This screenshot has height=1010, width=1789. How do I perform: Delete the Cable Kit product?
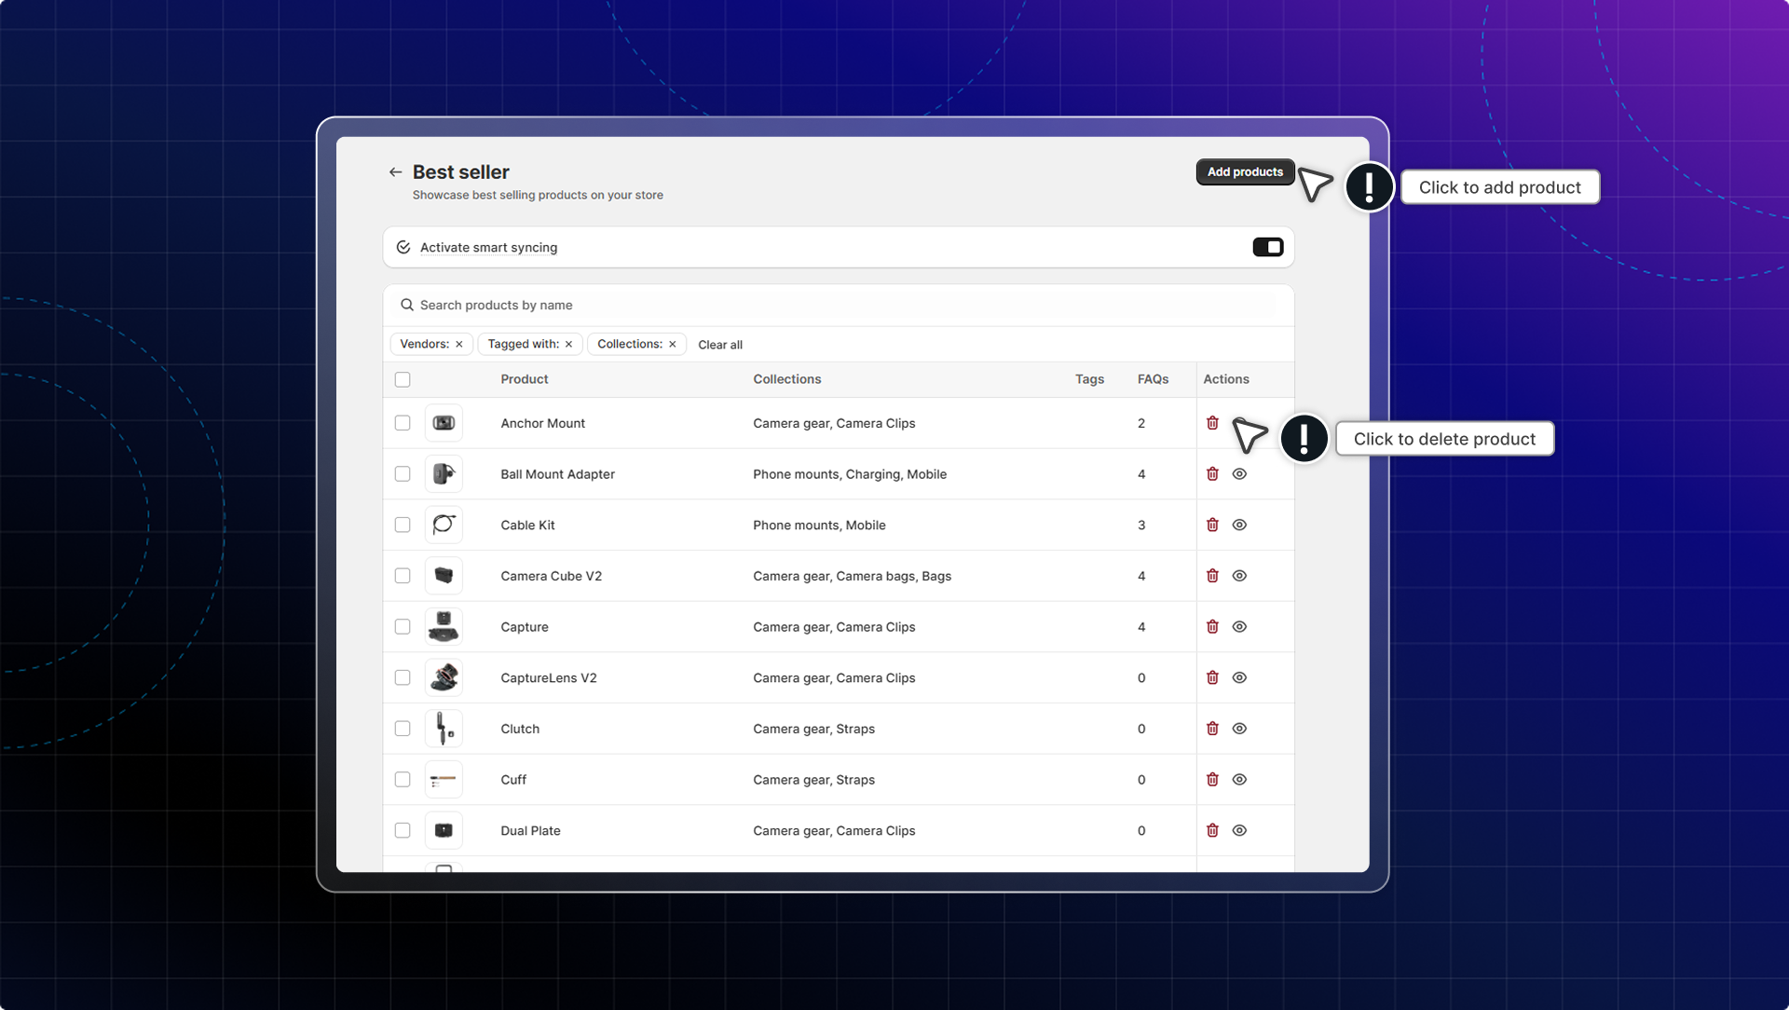tap(1212, 525)
